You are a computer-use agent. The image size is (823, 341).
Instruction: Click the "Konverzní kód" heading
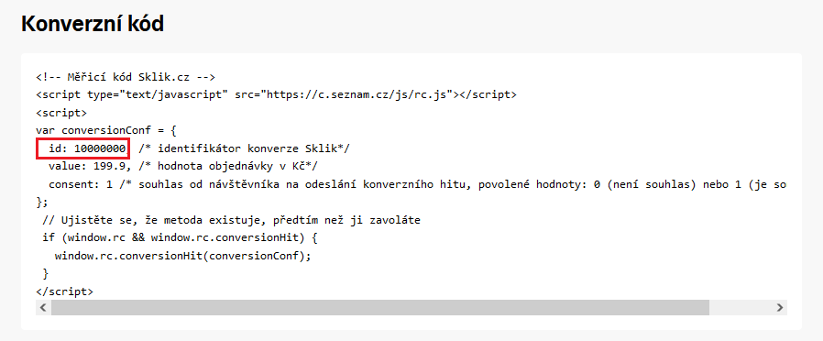click(x=93, y=24)
